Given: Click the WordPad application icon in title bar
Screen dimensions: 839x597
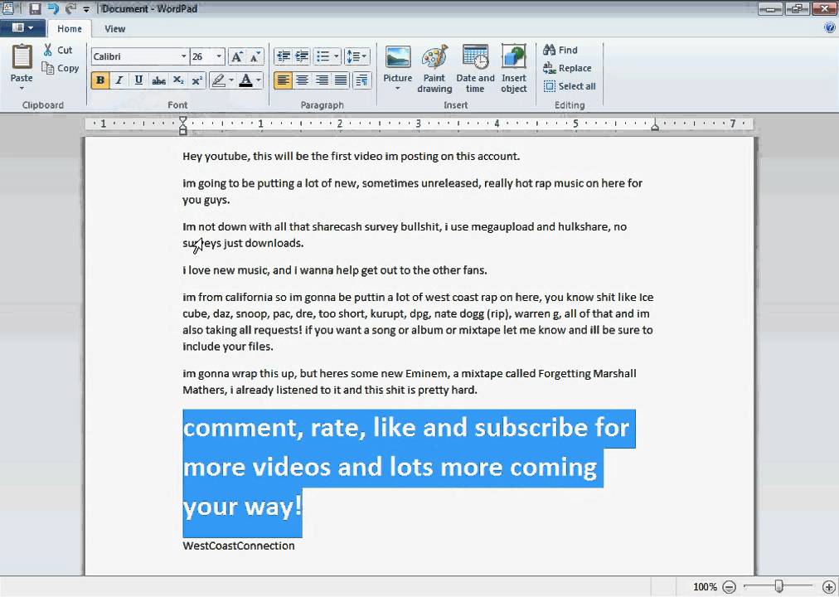Looking at the screenshot, I should [8, 8].
